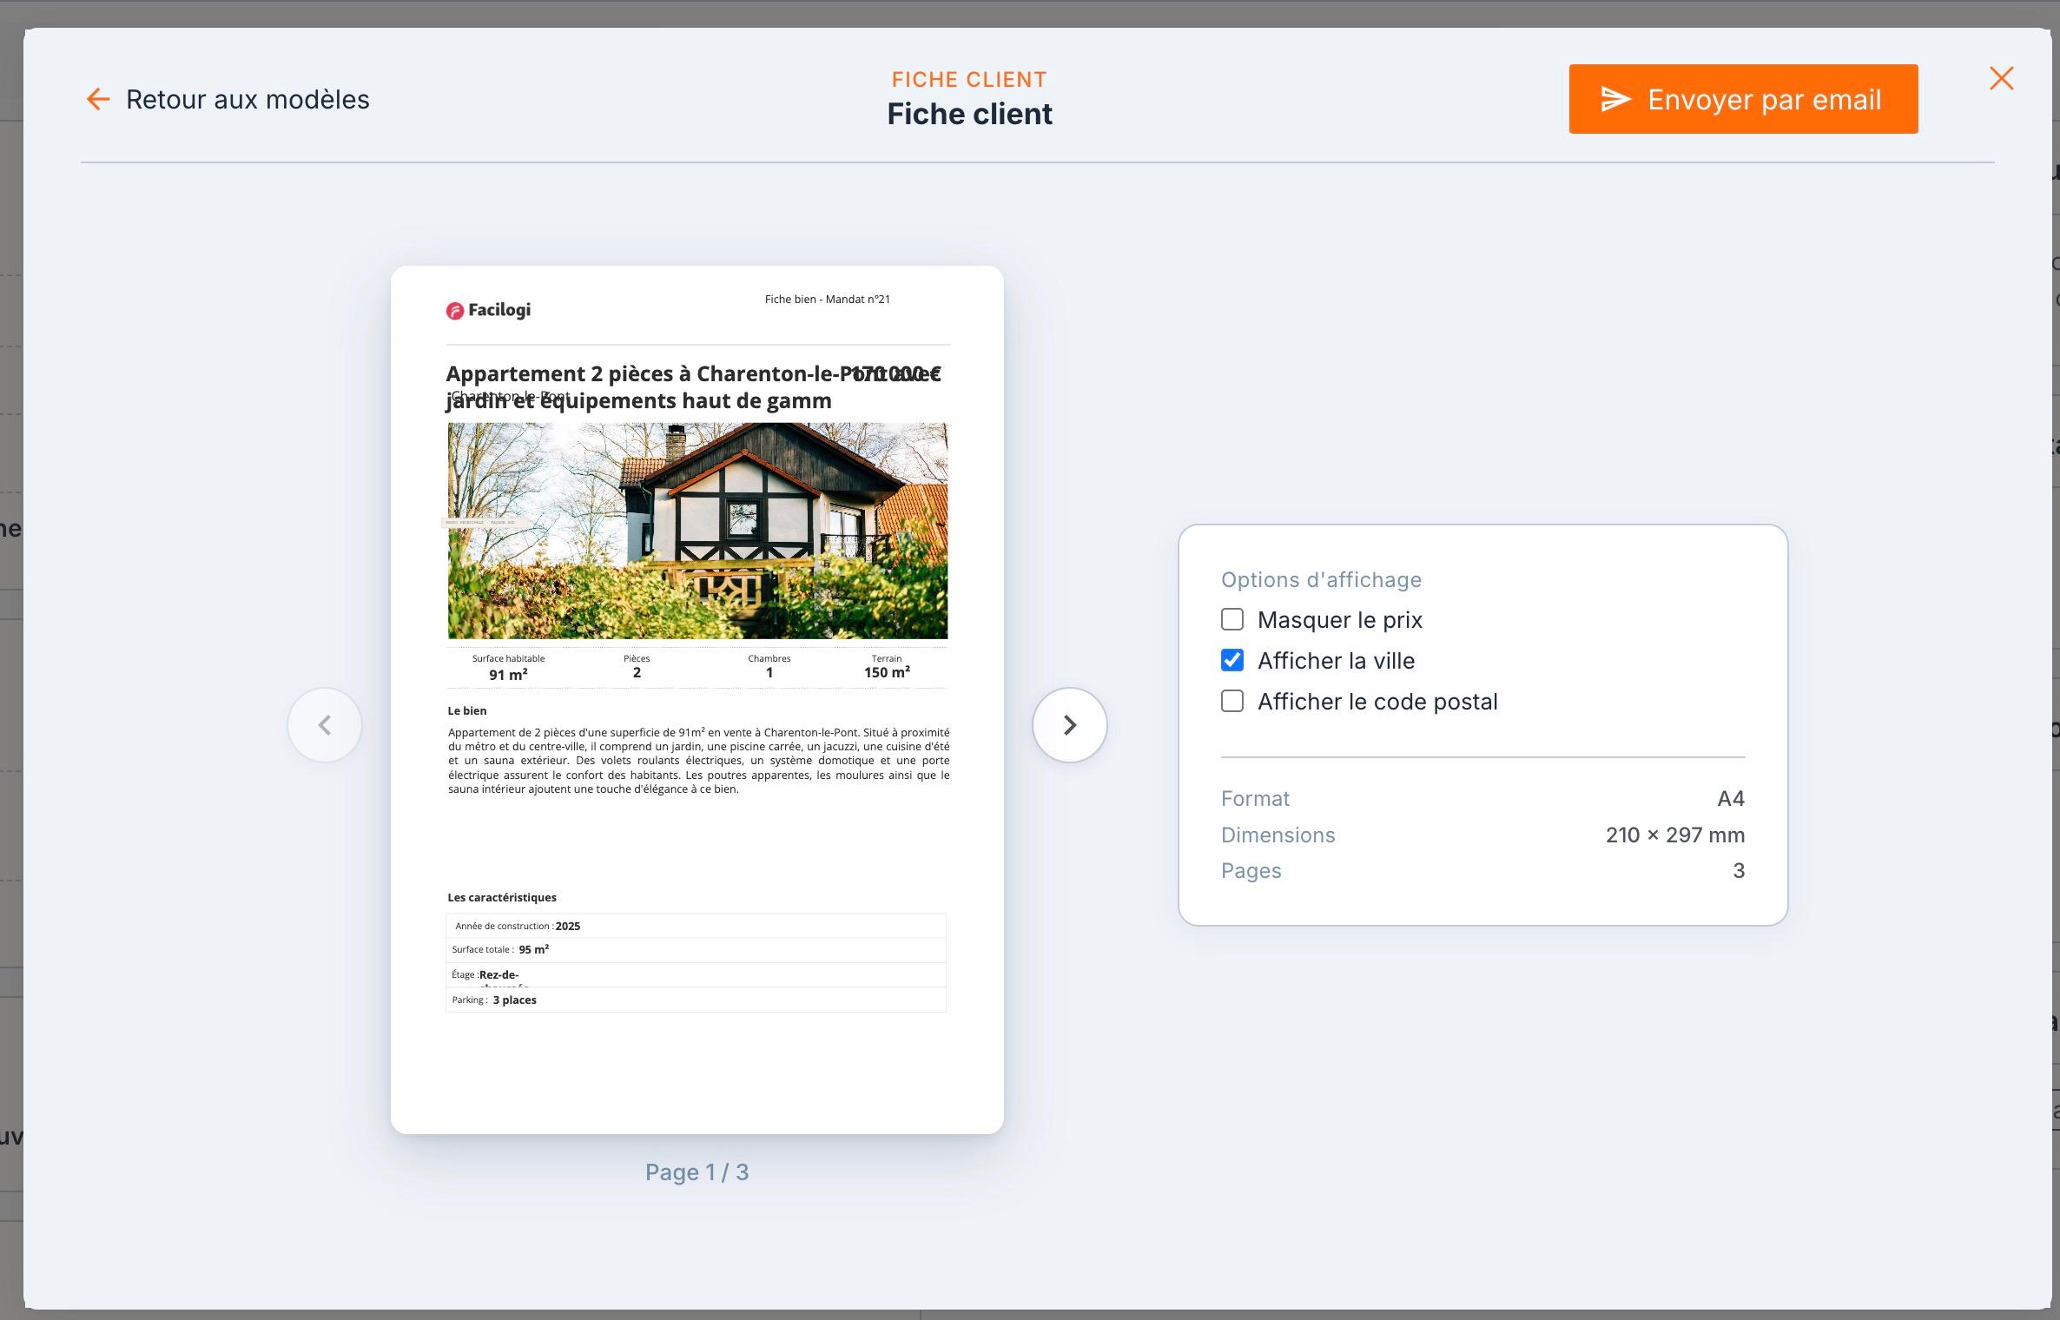The image size is (2060, 1320).
Task: Click Parking 3 places row
Action: 696,1000
